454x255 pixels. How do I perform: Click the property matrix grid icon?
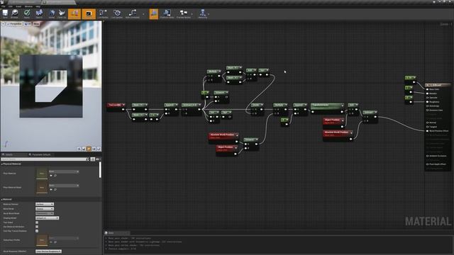[x=93, y=159]
